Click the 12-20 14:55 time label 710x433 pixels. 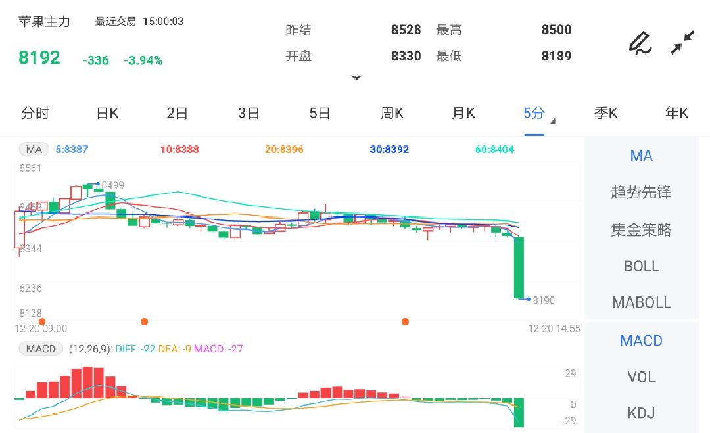[554, 329]
